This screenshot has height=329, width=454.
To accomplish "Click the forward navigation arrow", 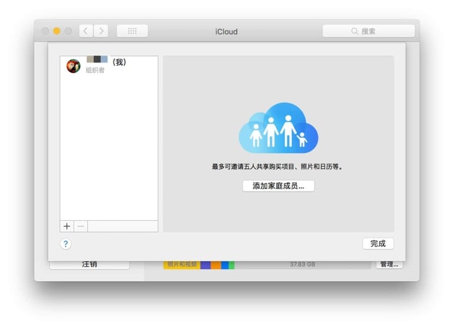I will click(101, 31).
